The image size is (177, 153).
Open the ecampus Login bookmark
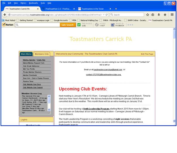coord(42,20)
